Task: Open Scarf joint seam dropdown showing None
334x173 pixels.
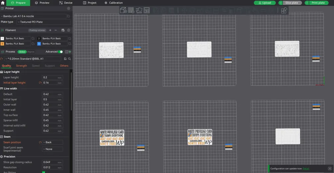Action: [x=52, y=149]
